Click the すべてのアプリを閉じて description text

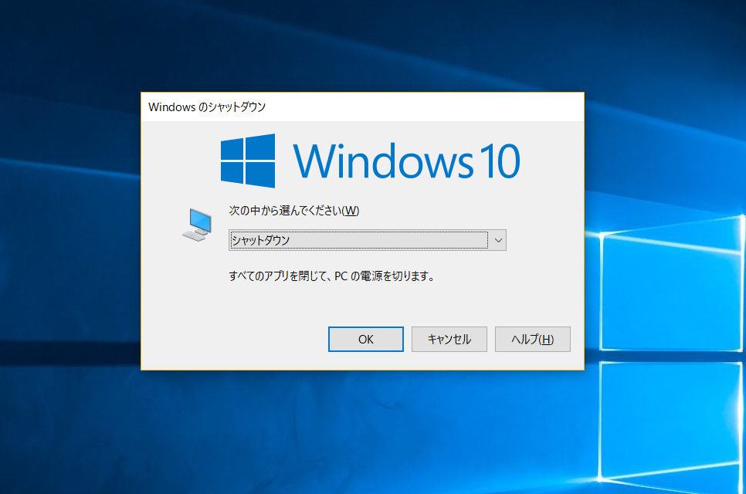pos(331,276)
